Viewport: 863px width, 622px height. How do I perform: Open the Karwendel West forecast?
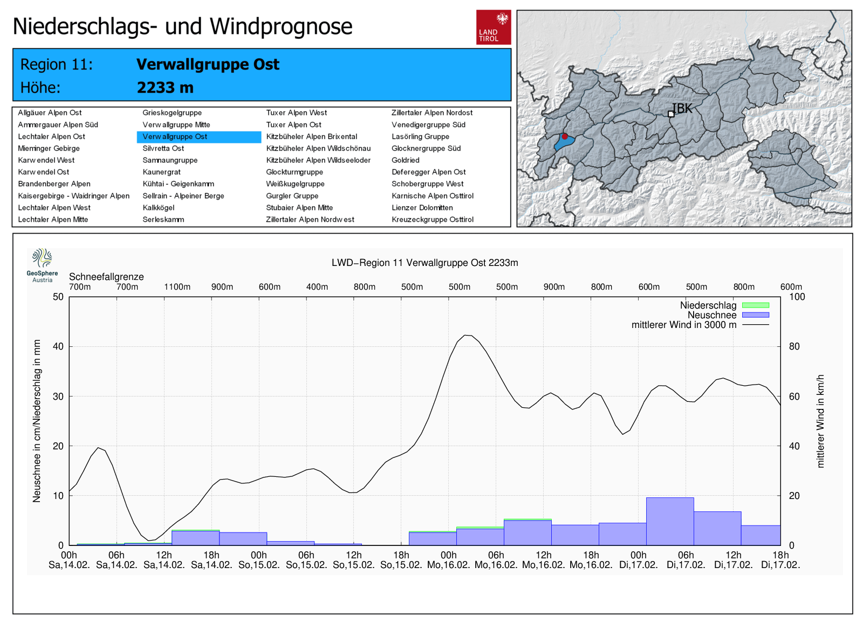coord(46,160)
